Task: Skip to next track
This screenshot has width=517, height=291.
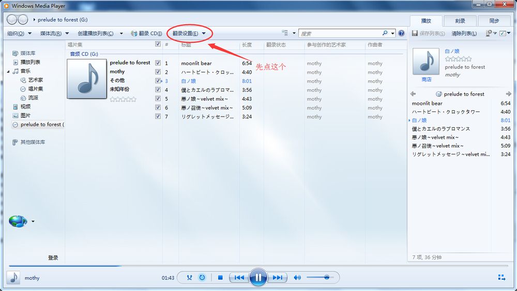Action: click(x=277, y=278)
